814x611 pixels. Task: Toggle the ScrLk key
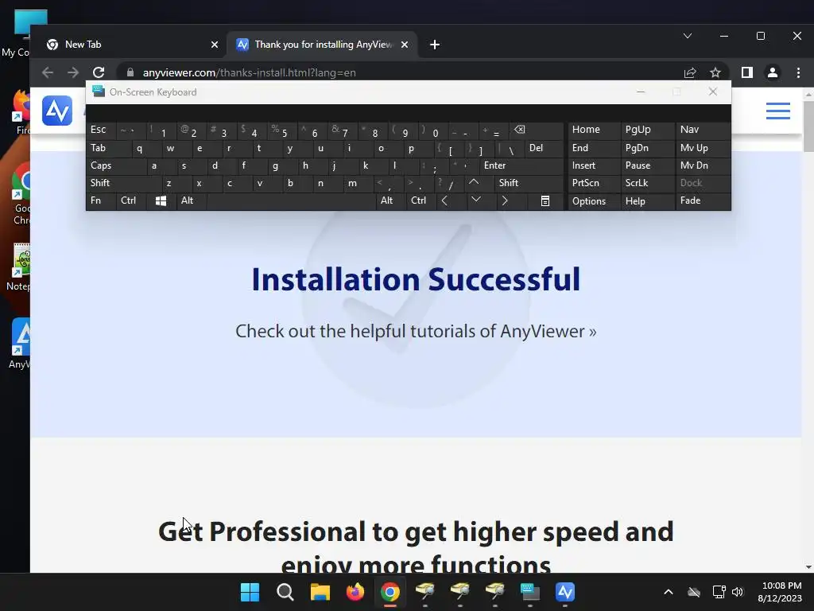(x=647, y=183)
